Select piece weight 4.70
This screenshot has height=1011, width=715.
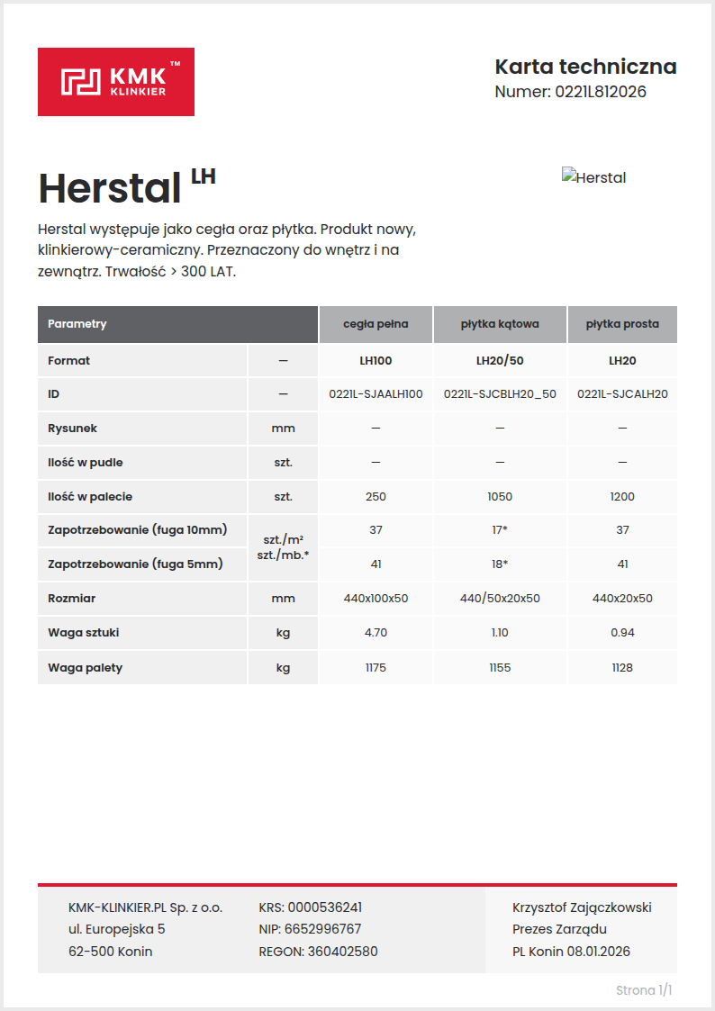[376, 633]
